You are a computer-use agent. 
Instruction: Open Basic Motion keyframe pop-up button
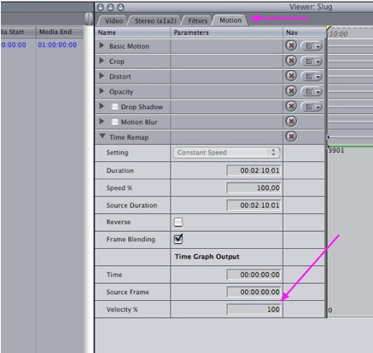(312, 46)
